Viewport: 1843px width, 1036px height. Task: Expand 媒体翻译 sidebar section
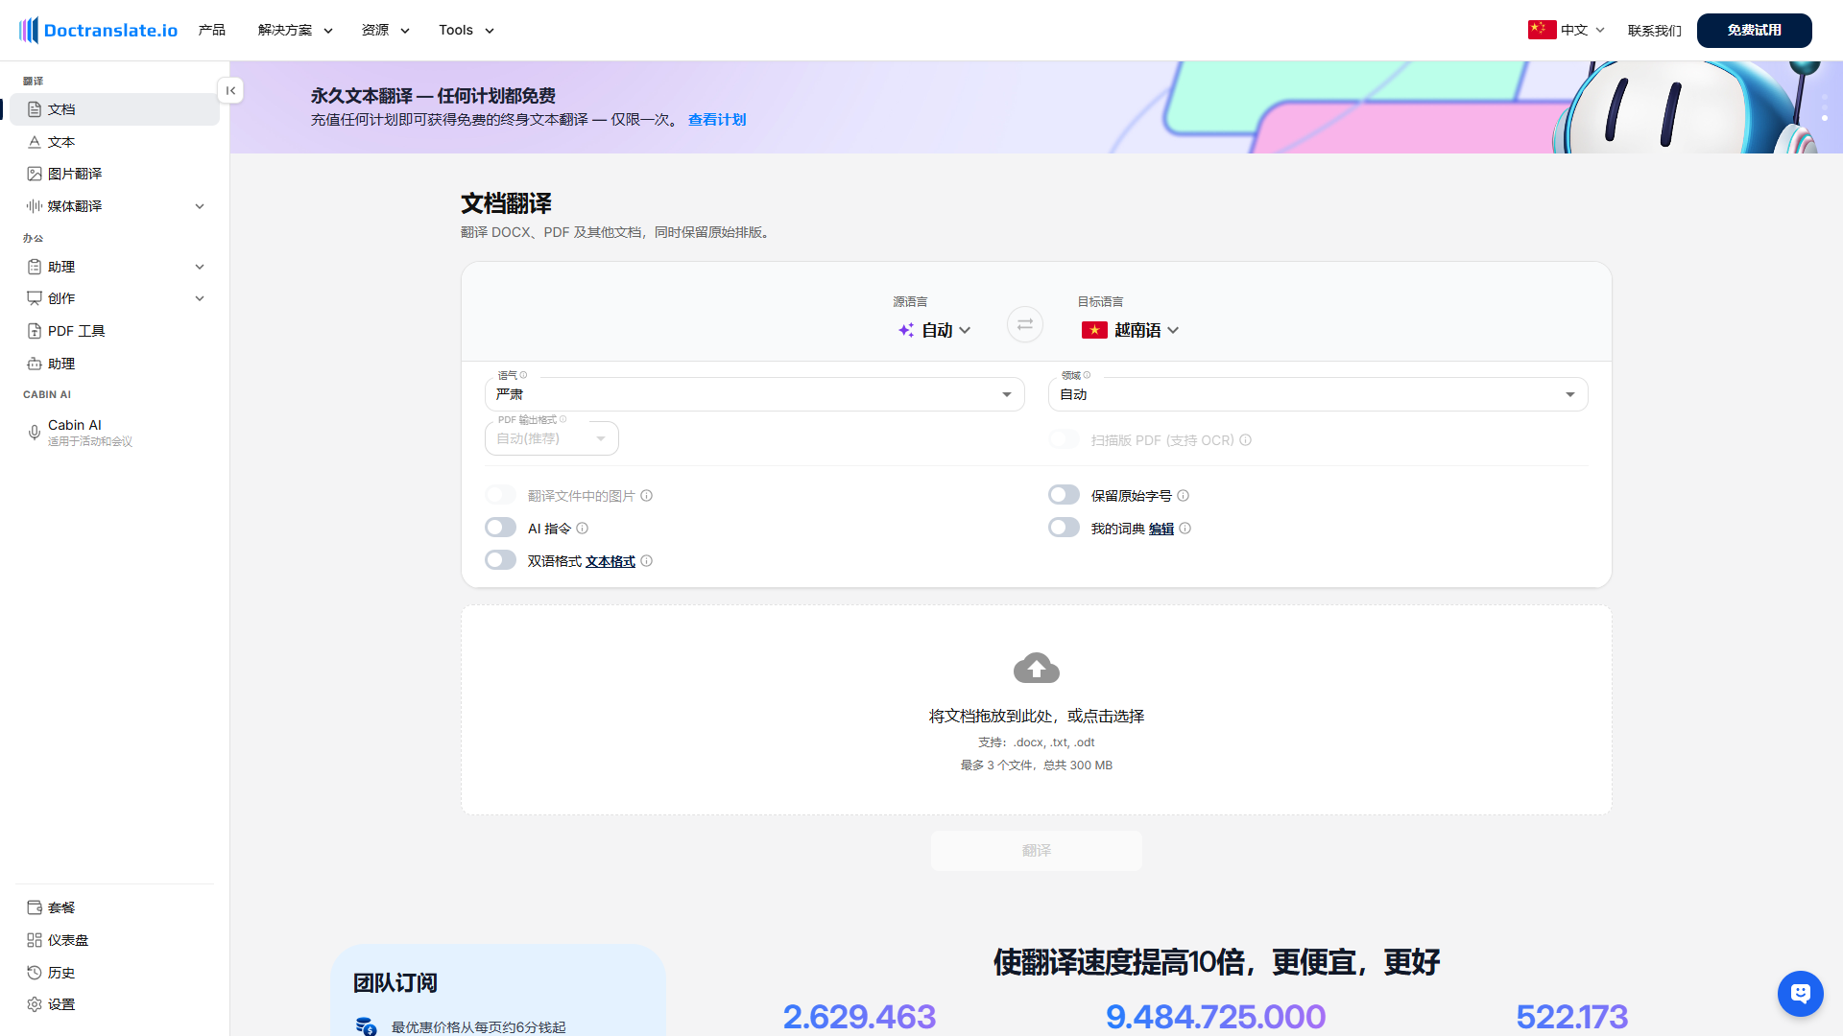tap(115, 206)
